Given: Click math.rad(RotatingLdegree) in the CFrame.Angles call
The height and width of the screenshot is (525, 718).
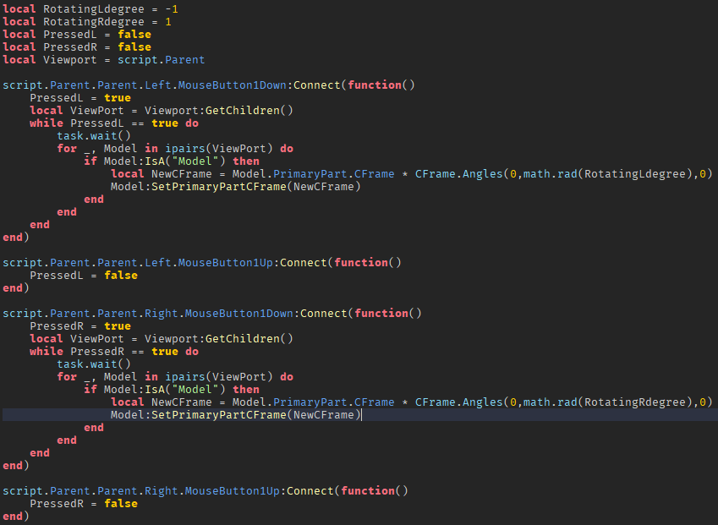Looking at the screenshot, I should point(607,174).
